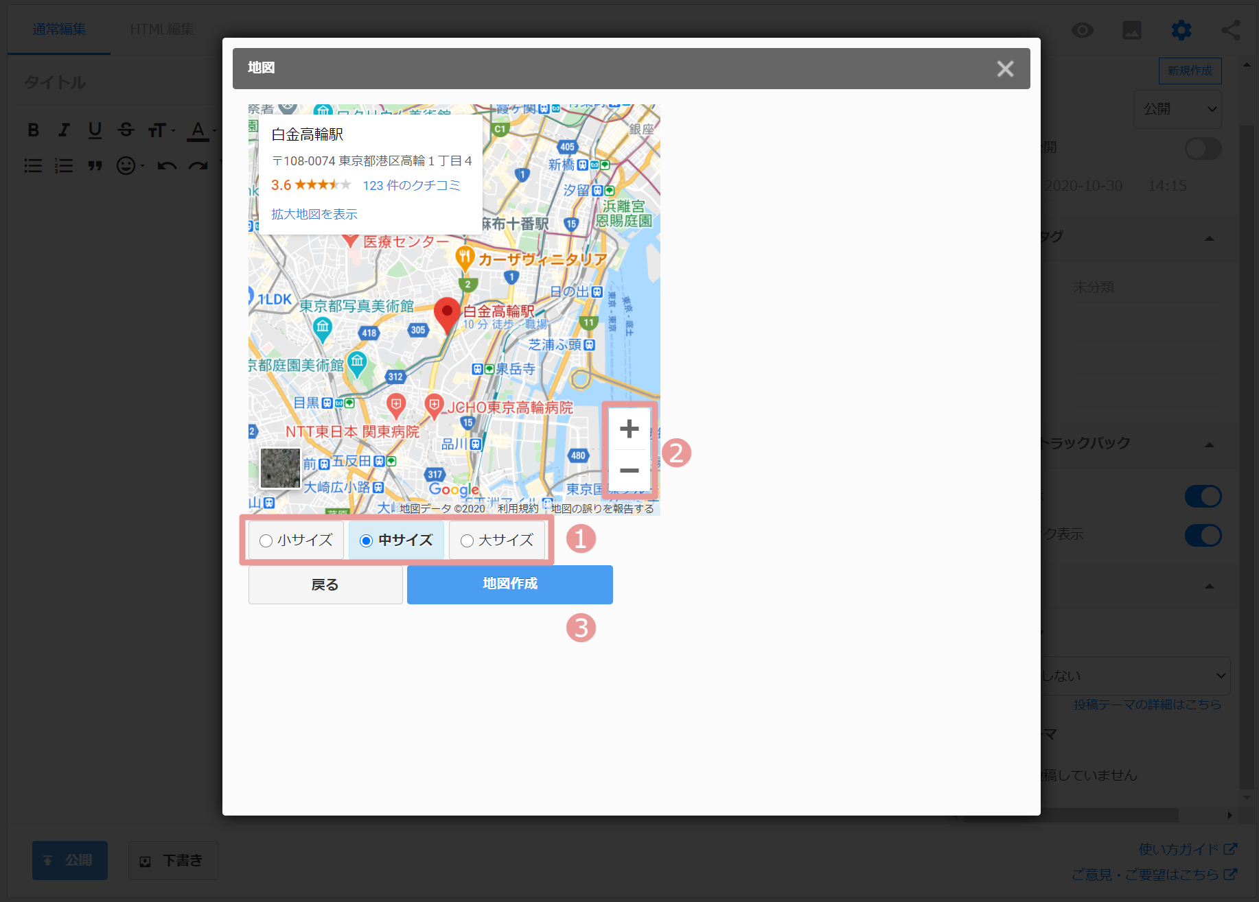Click the red 白金高輪駅 map pin
Viewport: 1259px width, 902px height.
tap(447, 315)
